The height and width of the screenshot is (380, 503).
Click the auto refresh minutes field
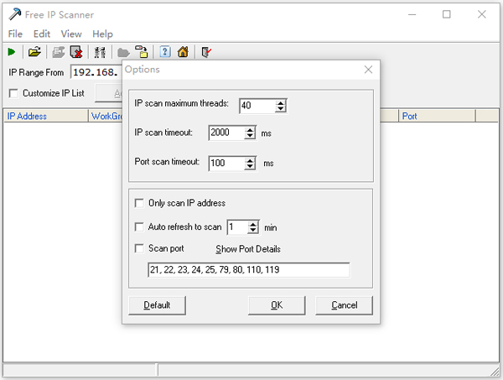237,227
